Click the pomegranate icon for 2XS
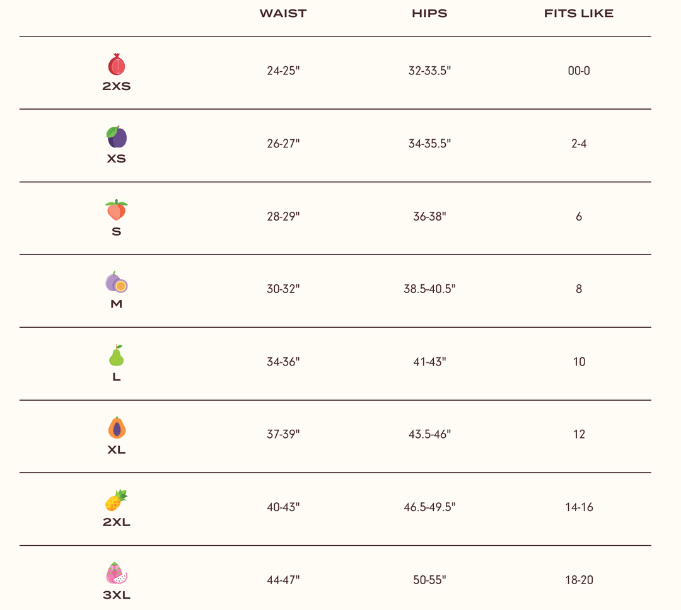Screen dimensions: 681x610 tap(117, 65)
